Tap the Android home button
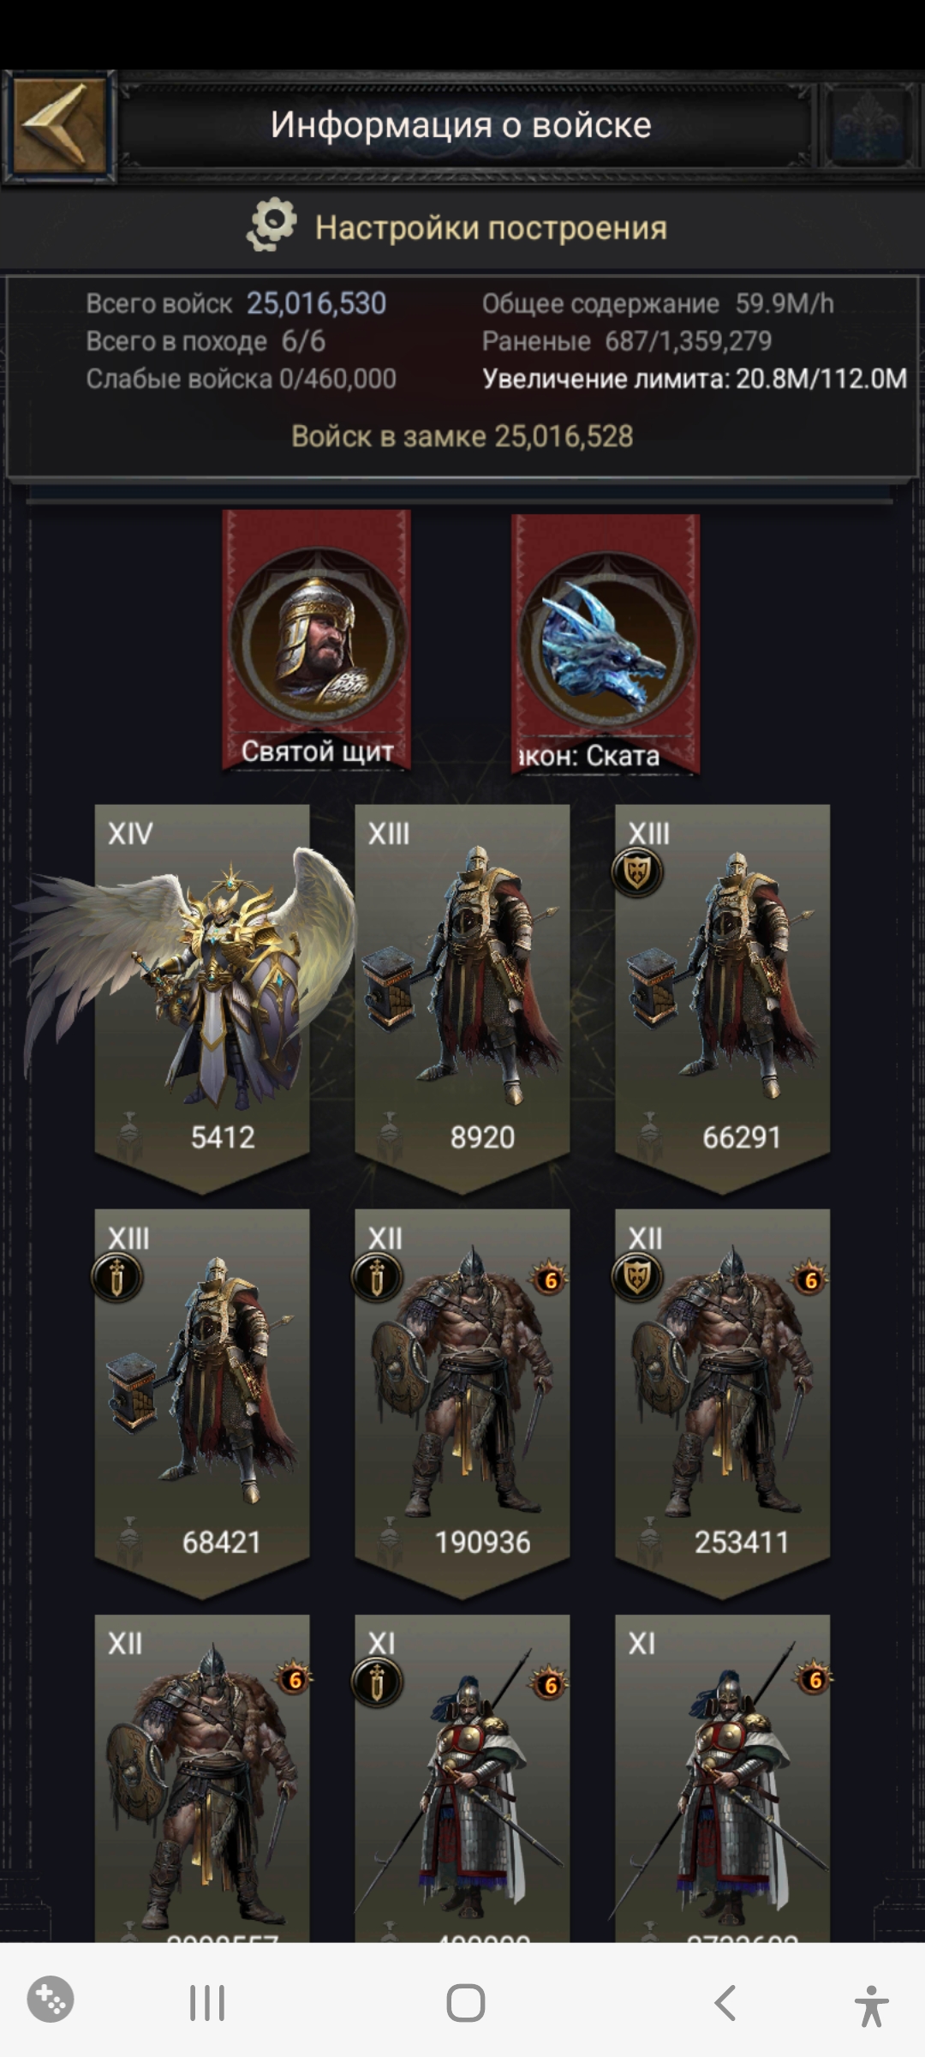Viewport: 925px width, 2057px height. coord(465,2002)
